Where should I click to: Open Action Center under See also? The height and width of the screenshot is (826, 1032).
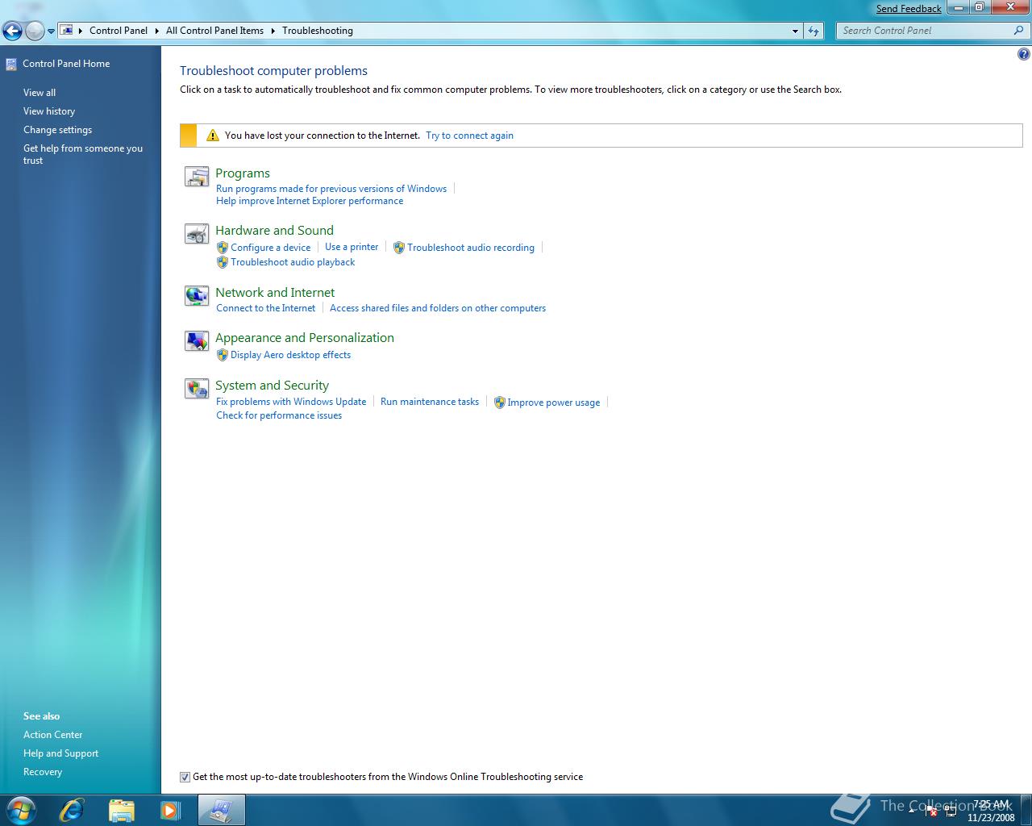[x=53, y=735]
